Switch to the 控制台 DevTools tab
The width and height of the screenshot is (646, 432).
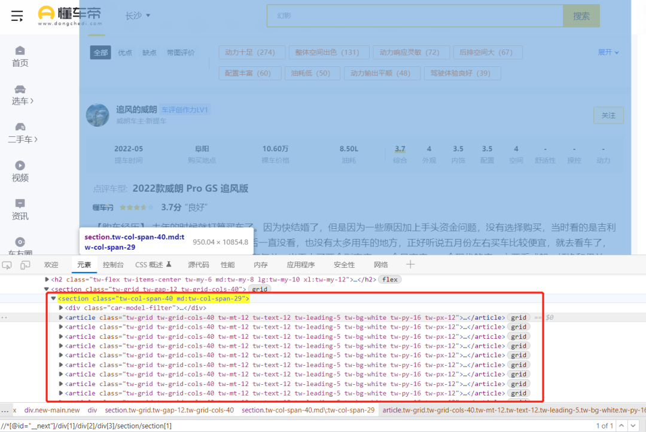tap(113, 265)
